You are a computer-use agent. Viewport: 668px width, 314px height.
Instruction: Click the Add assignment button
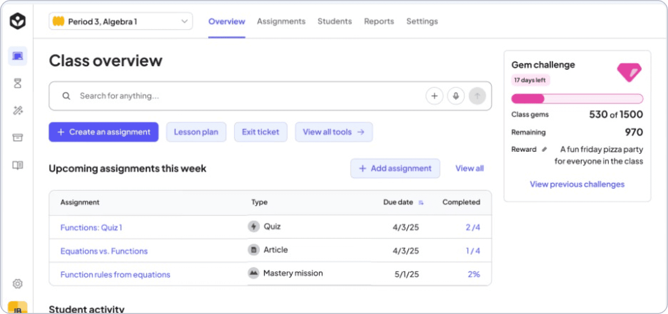point(395,169)
